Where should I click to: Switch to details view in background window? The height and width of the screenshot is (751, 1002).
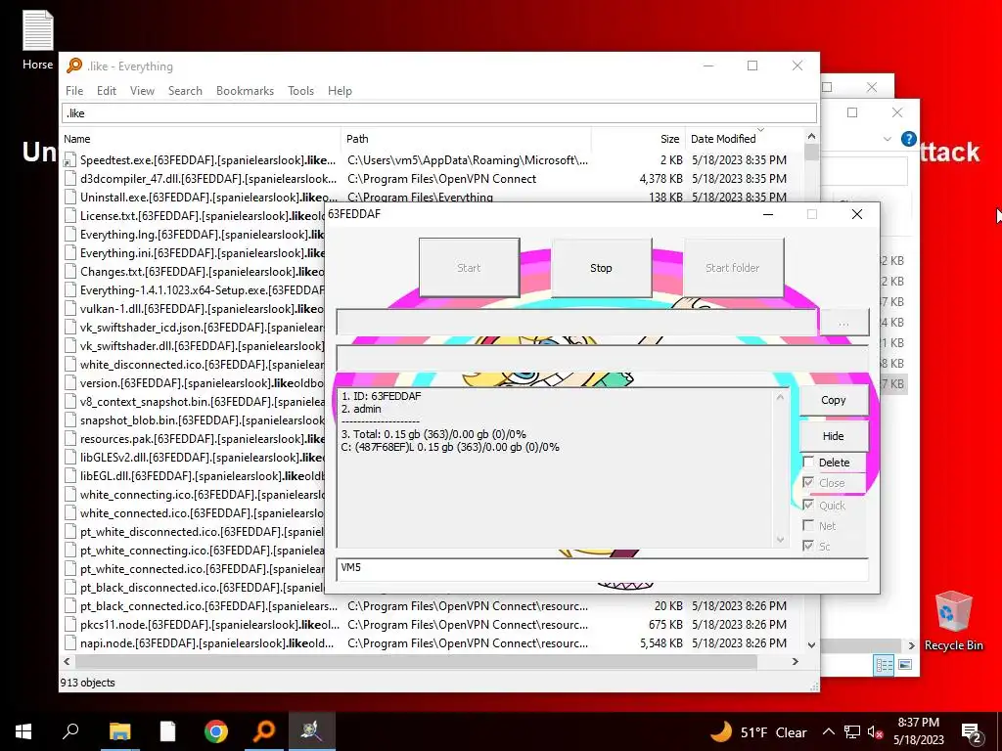pyautogui.click(x=885, y=665)
